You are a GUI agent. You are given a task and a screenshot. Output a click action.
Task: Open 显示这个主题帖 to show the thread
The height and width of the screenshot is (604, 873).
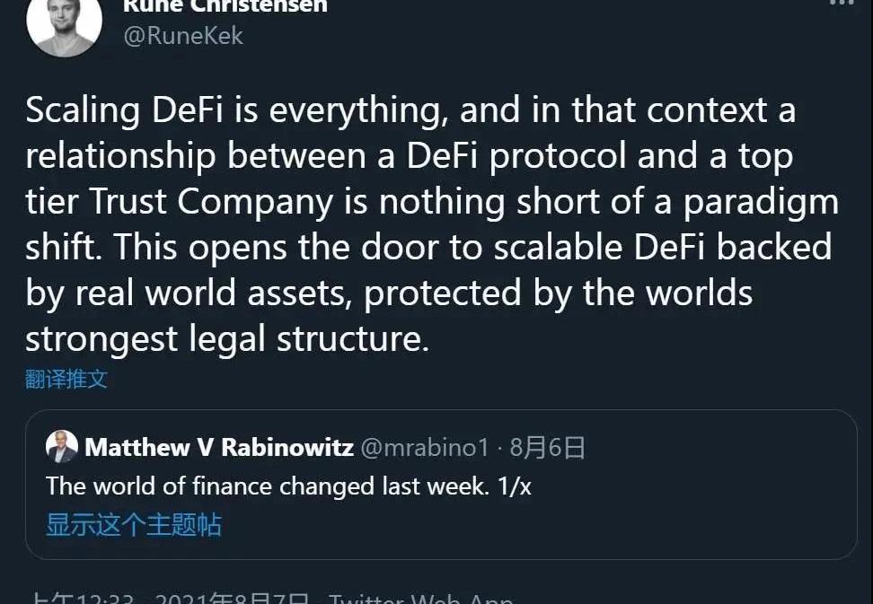pyautogui.click(x=134, y=525)
